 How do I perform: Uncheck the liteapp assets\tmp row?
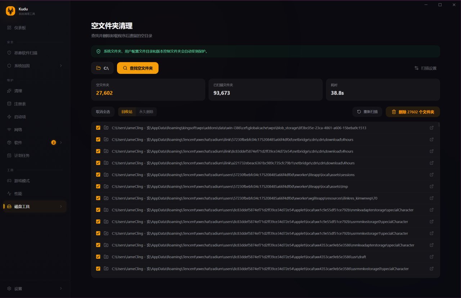98,187
